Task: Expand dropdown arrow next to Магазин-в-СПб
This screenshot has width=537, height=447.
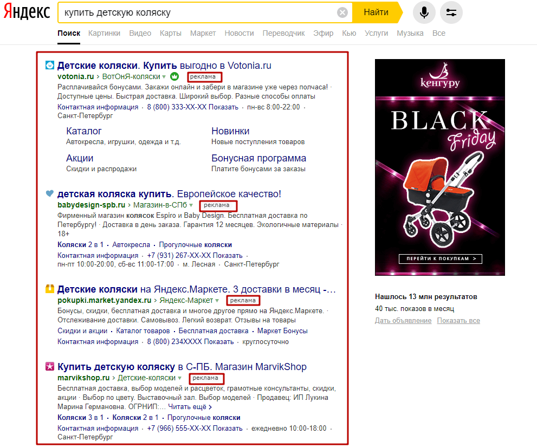Action: click(x=191, y=205)
